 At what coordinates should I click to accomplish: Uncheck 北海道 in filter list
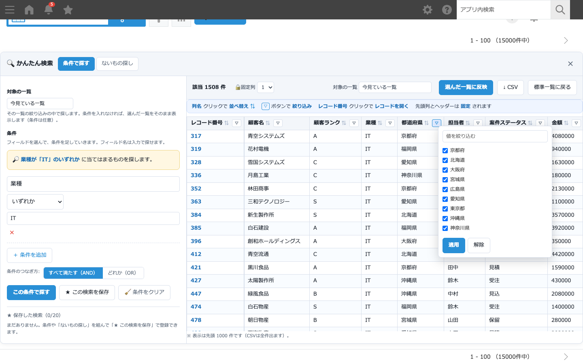click(x=445, y=160)
